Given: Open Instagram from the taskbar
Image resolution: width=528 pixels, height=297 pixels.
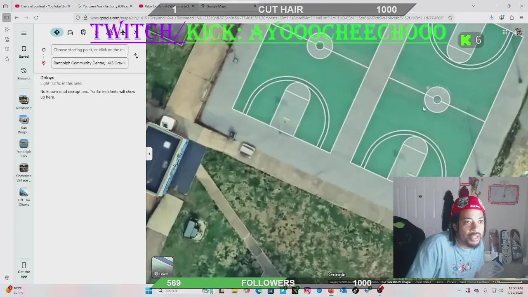Looking at the screenshot, I should pos(307,291).
